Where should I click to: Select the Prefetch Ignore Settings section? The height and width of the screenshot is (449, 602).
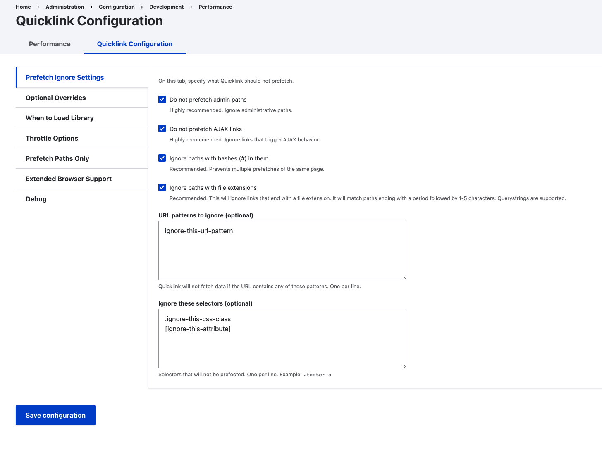[64, 77]
